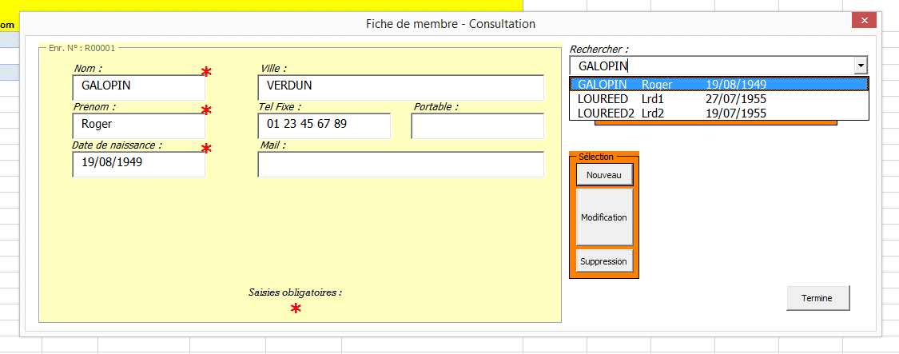Screen dimensions: 899x354
Task: Click the Fiche de membre - Consultation title
Action: pyautogui.click(x=451, y=23)
